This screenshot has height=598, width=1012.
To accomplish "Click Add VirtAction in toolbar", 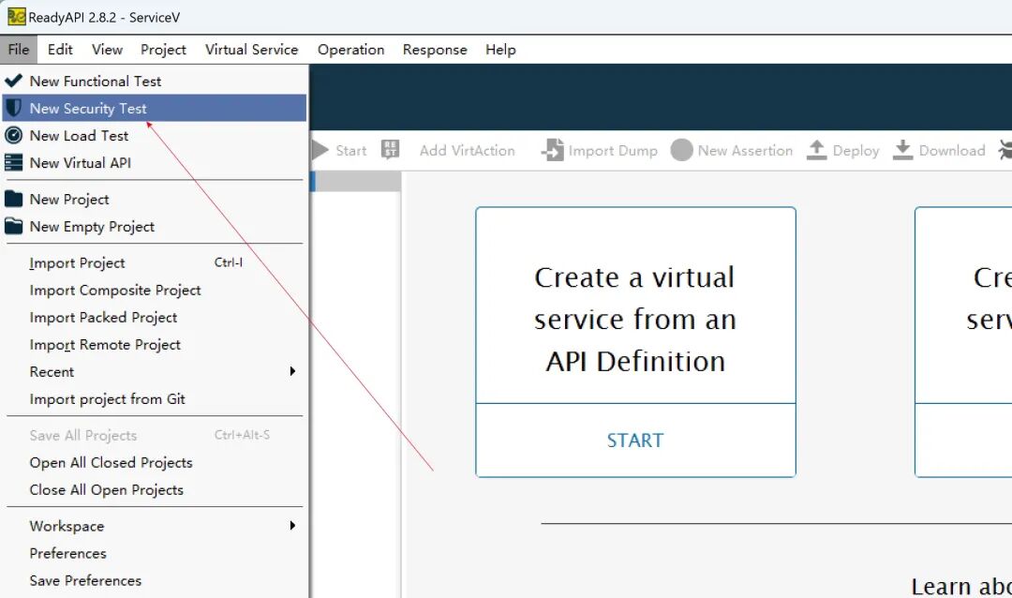I will point(468,151).
